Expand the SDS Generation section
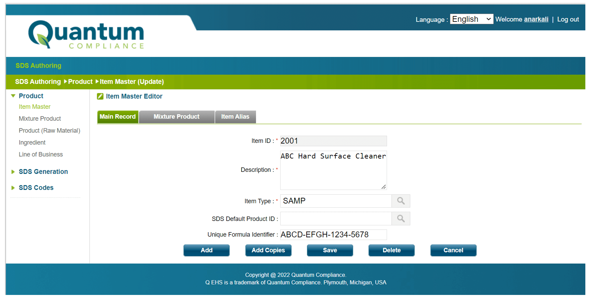The image size is (590, 299). [x=13, y=172]
